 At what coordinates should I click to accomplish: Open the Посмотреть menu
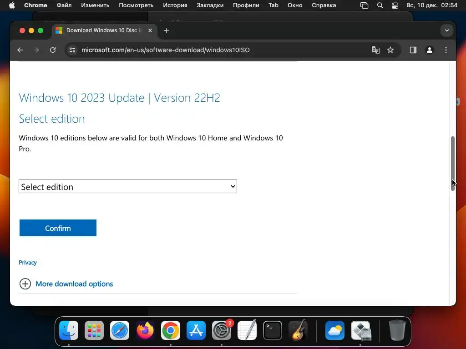[x=136, y=5]
